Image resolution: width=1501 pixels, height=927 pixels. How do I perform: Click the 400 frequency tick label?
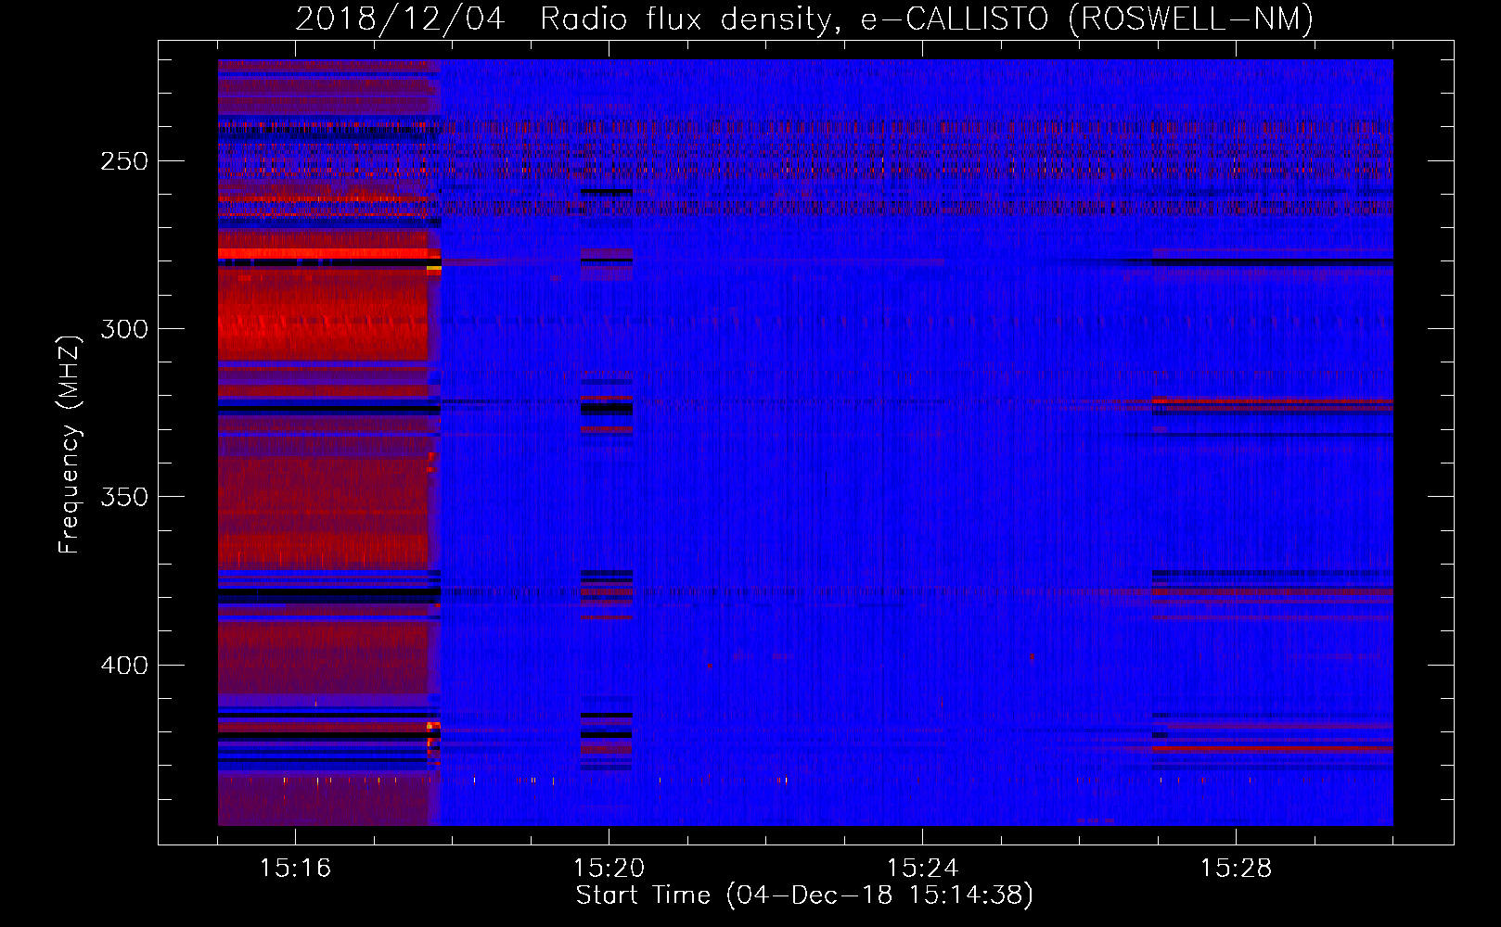click(x=124, y=666)
